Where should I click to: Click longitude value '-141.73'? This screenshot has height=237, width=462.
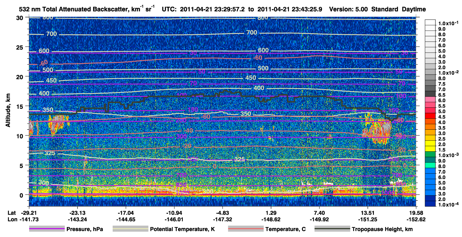pos(29,219)
